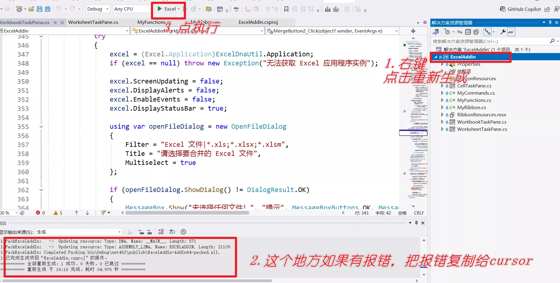Click the editor horizontal scrollbar thumb
560x283 pixels.
[x=187, y=213]
